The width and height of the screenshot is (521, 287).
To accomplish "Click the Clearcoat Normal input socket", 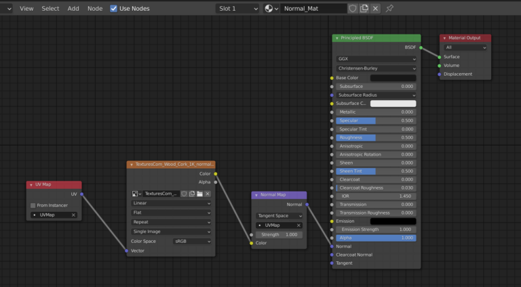I will (332, 255).
